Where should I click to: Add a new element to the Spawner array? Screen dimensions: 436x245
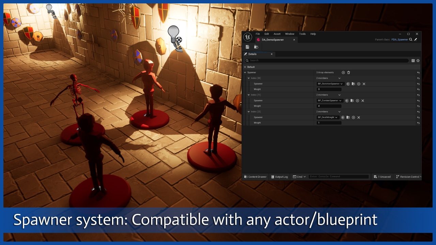tap(343, 72)
